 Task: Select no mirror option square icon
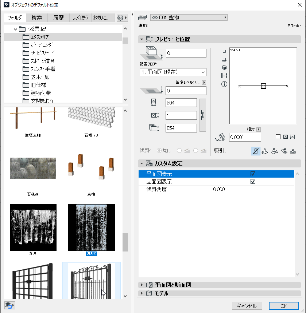click(x=278, y=137)
